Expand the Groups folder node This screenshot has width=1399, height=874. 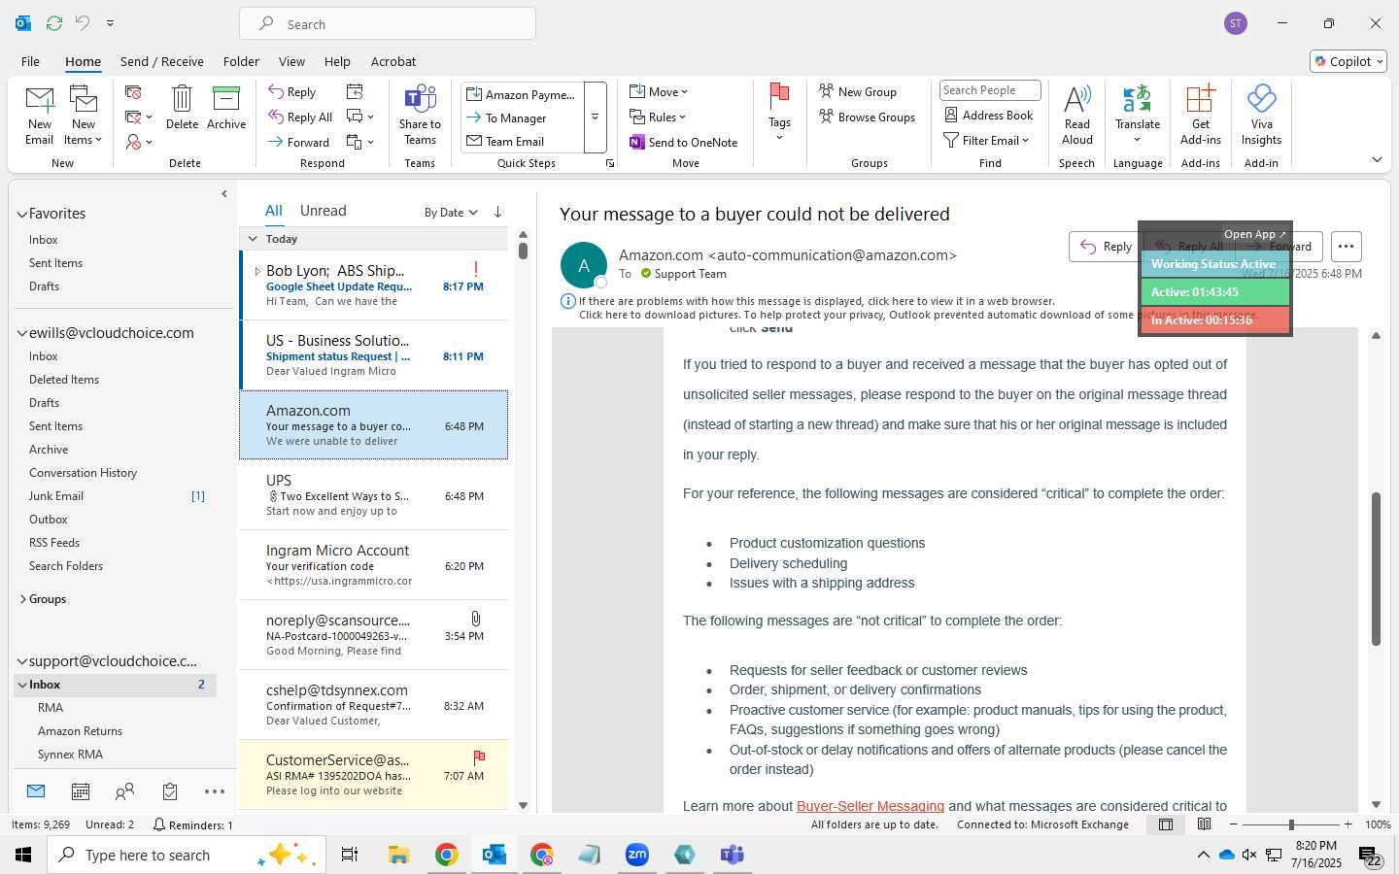[x=22, y=599]
